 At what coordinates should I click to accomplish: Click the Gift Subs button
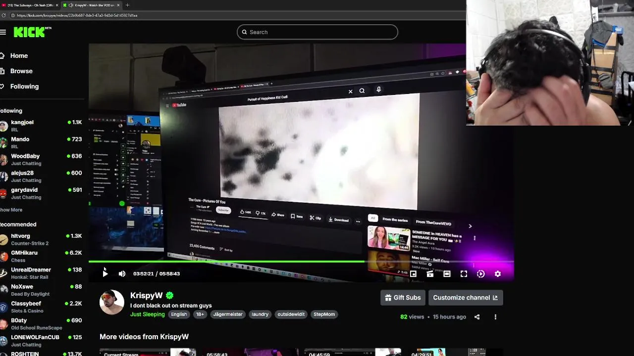[403, 298]
